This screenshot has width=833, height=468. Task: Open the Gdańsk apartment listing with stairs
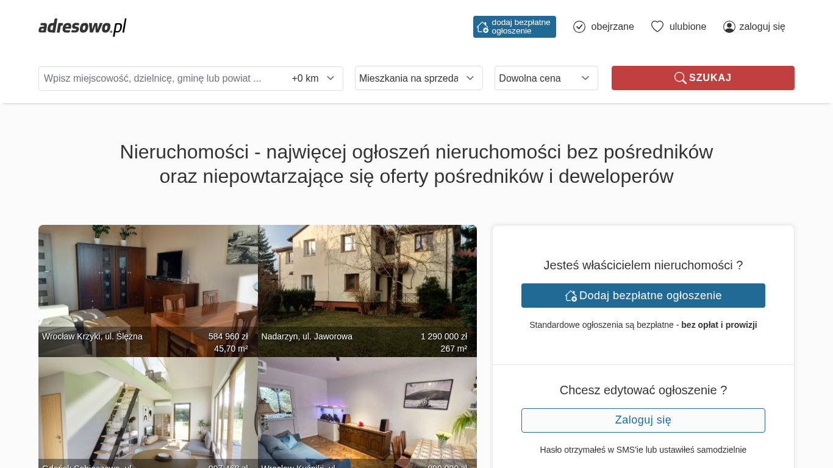(148, 413)
